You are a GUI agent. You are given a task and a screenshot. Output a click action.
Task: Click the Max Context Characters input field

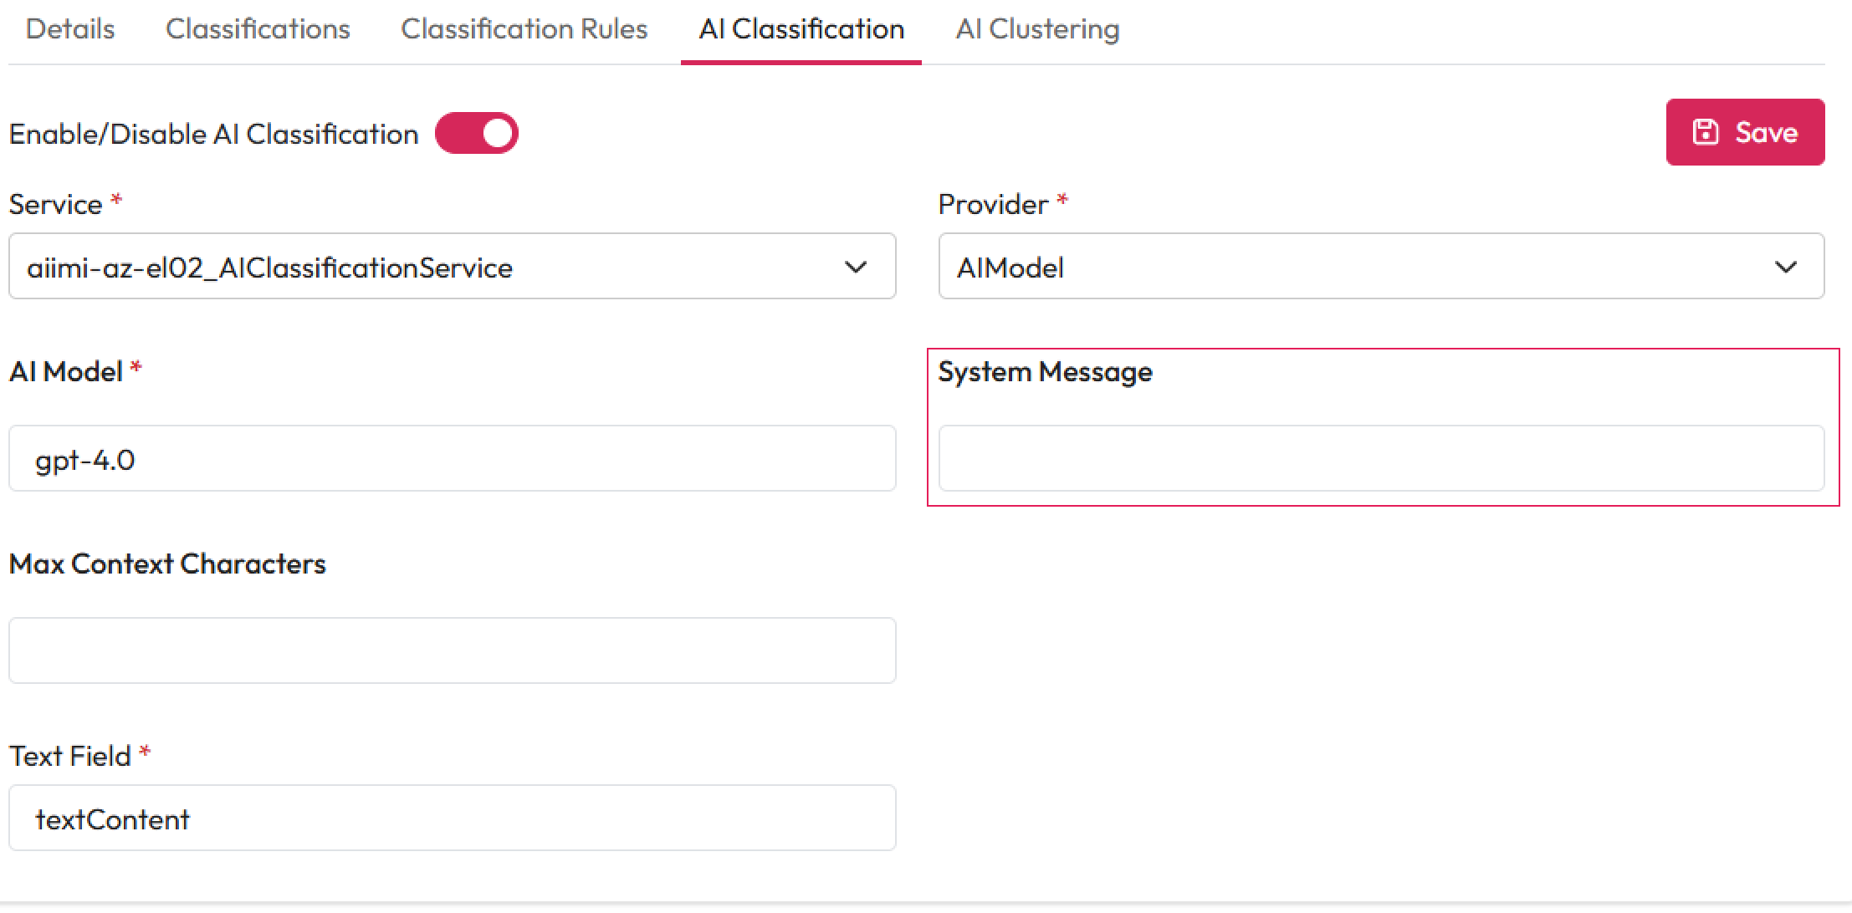pos(452,651)
